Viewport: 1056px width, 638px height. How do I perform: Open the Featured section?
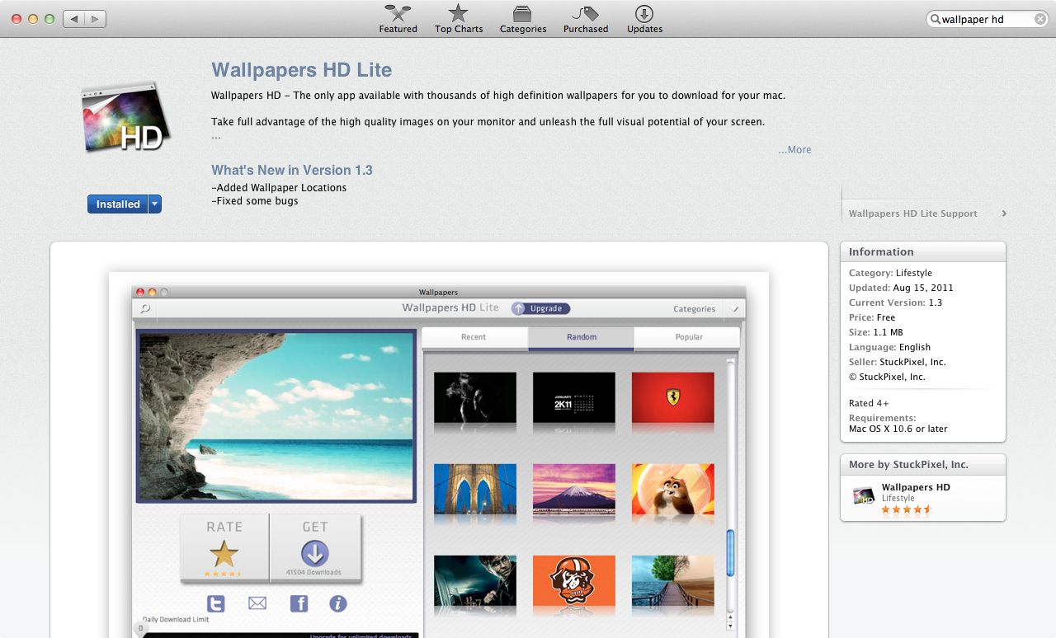click(x=398, y=18)
